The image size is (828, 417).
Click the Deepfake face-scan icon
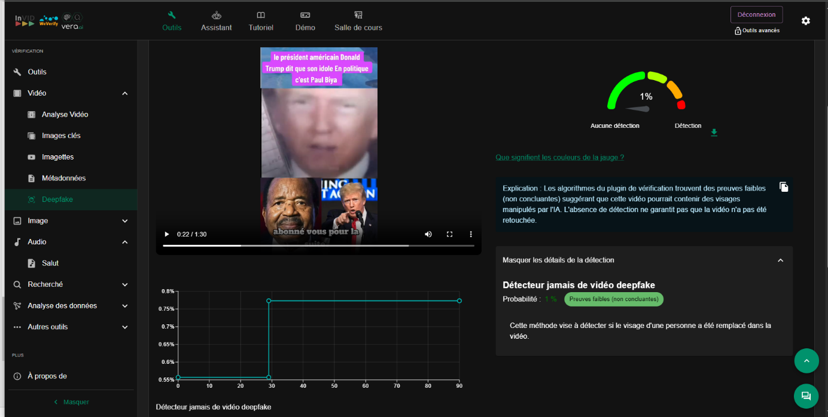tap(31, 200)
